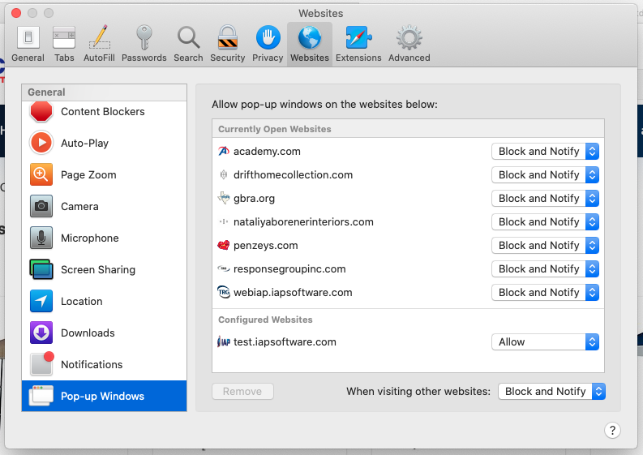Select Auto-Play text in sidebar
The image size is (643, 455).
tap(85, 144)
